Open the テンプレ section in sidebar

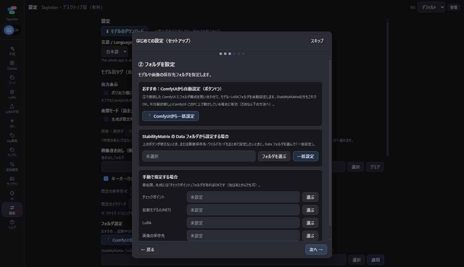[x=12, y=152]
